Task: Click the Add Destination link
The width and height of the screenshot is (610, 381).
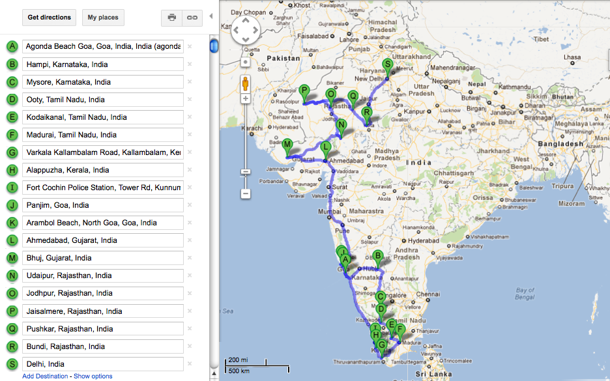Action: 45,376
